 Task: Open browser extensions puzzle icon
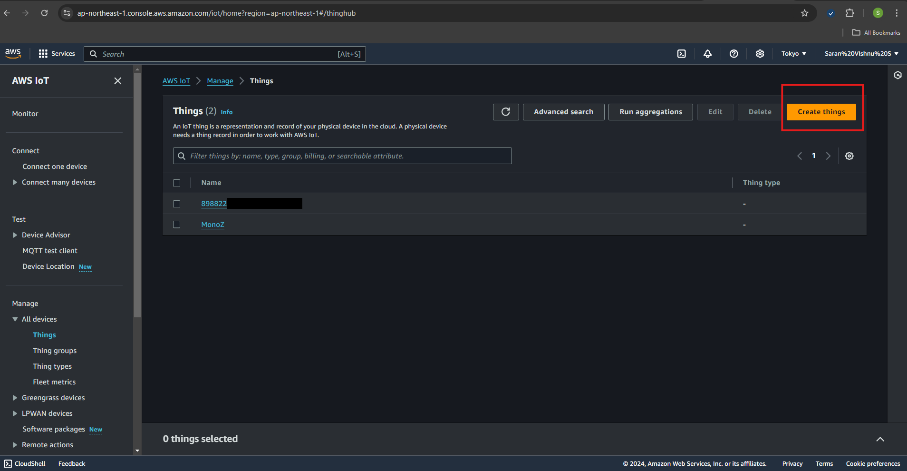[x=850, y=13]
